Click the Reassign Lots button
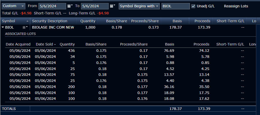 click(236, 6)
